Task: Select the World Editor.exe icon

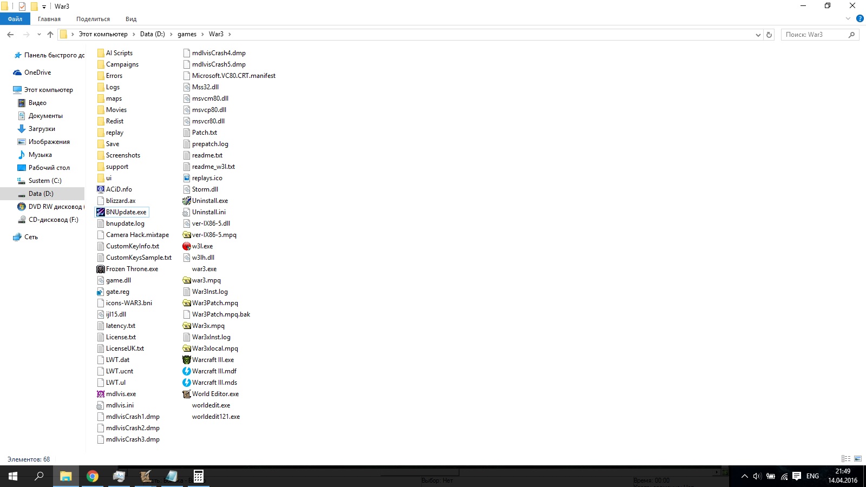Action: point(187,394)
